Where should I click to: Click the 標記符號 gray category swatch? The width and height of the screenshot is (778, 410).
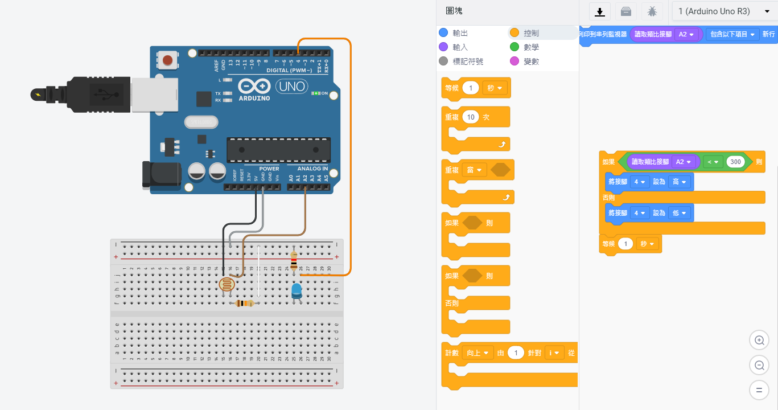click(444, 61)
